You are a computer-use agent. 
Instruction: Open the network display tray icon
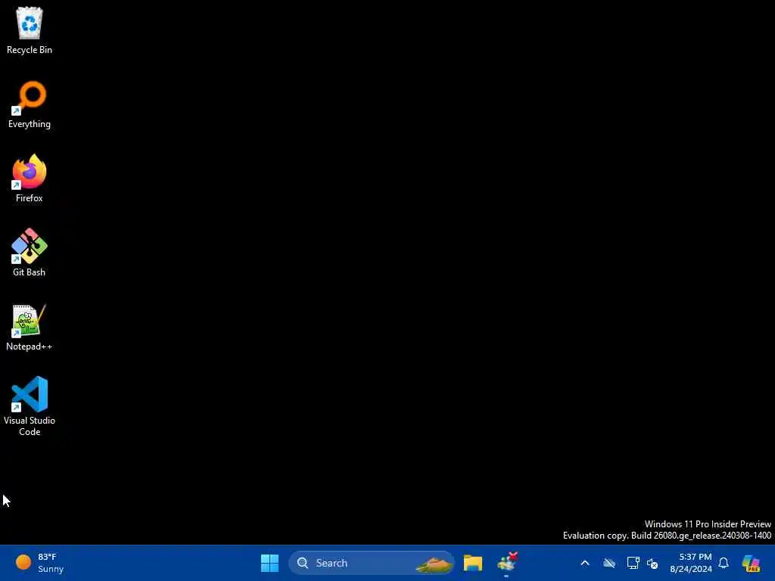tap(633, 563)
